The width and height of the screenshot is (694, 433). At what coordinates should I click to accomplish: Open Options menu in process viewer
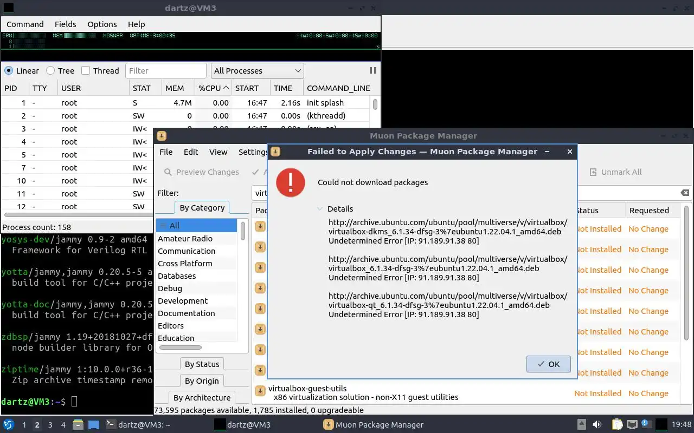click(x=102, y=24)
